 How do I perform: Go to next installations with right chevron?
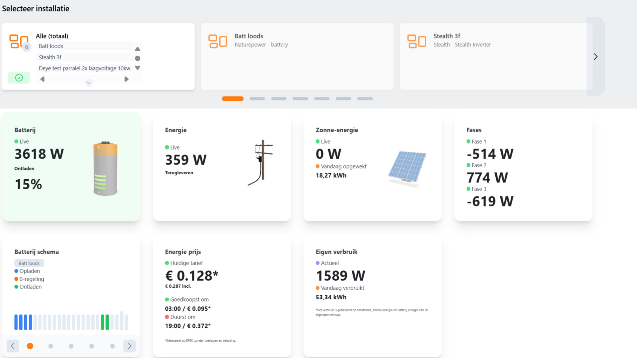(596, 57)
